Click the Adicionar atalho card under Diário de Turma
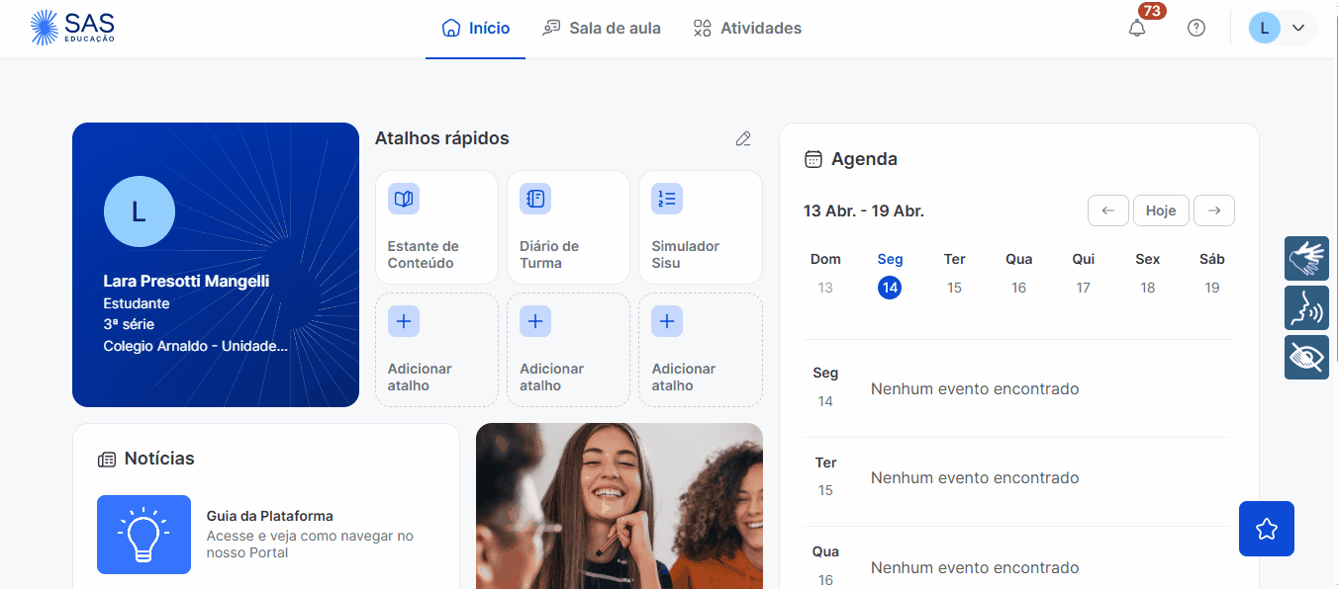Viewport: 1338px width, 589px height. click(x=568, y=350)
